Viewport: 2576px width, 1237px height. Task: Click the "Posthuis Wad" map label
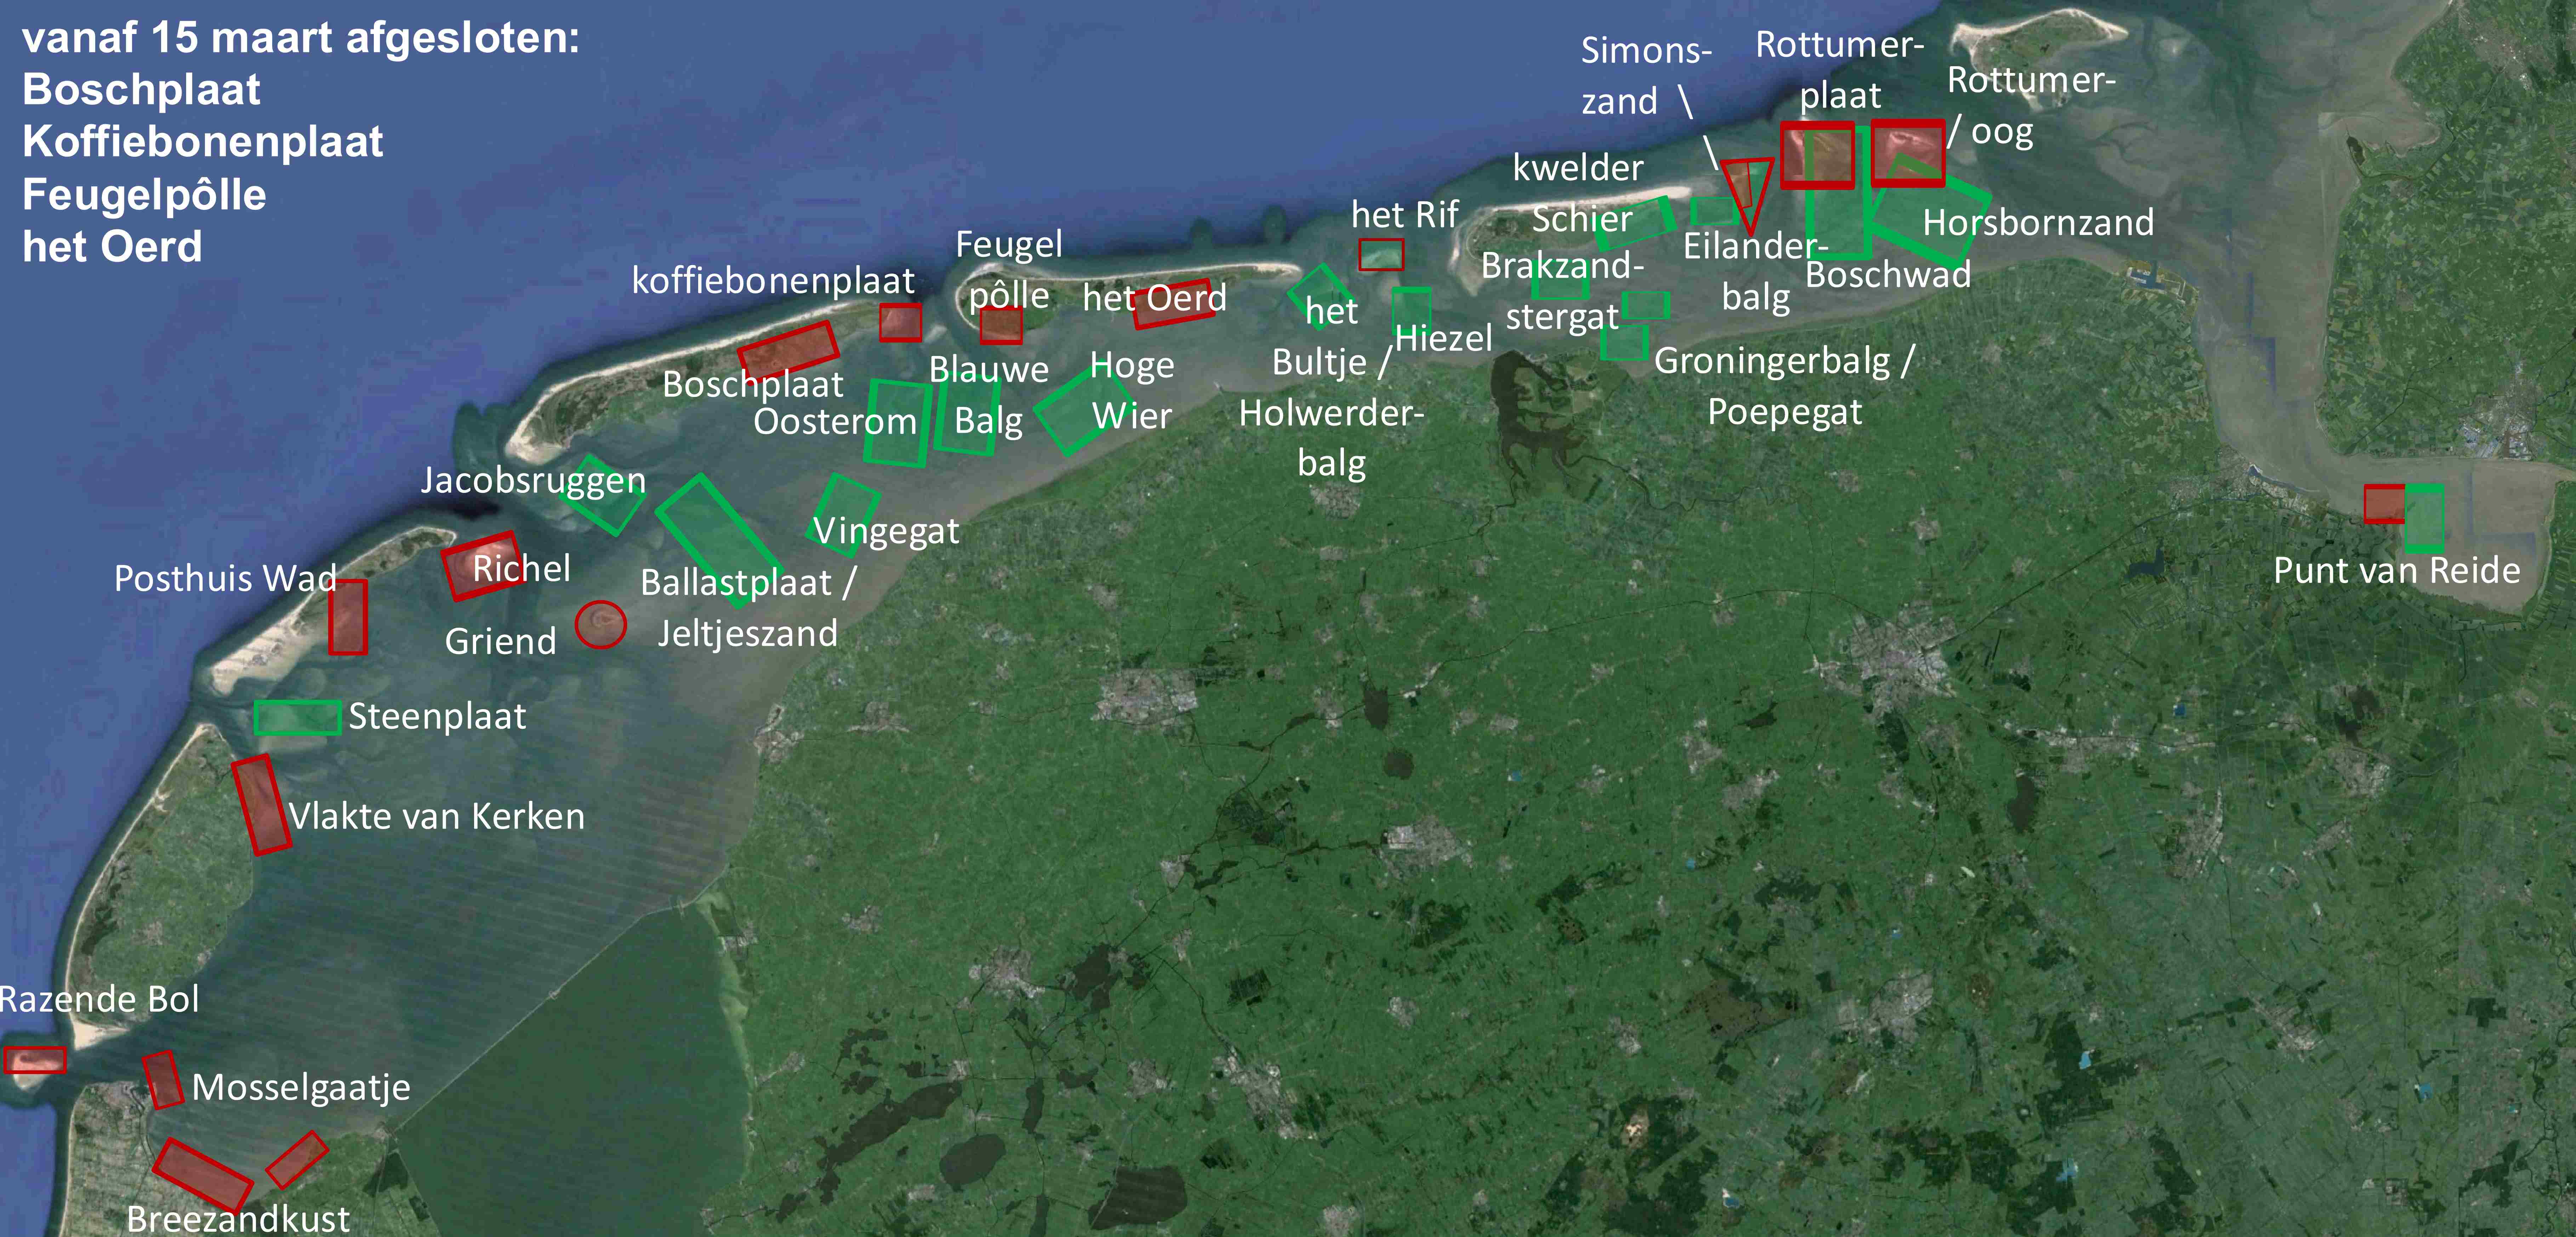(225, 579)
